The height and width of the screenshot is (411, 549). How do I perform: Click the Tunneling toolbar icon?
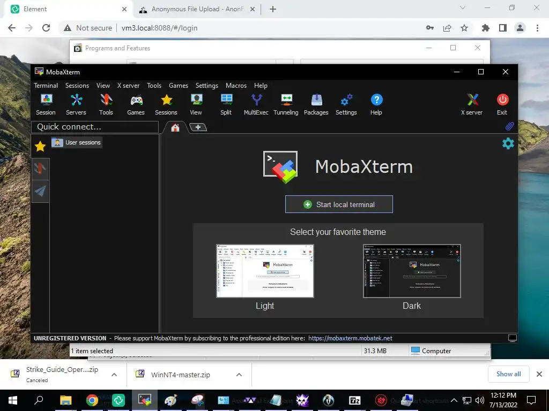pyautogui.click(x=286, y=104)
